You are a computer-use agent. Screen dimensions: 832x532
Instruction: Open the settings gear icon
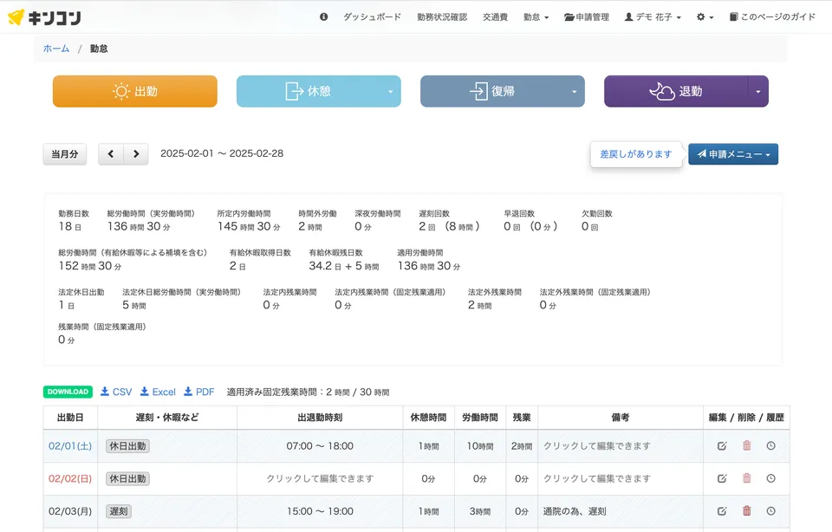[701, 16]
